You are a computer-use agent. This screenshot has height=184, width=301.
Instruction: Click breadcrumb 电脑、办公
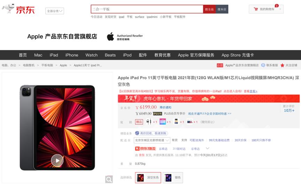click(x=9, y=65)
